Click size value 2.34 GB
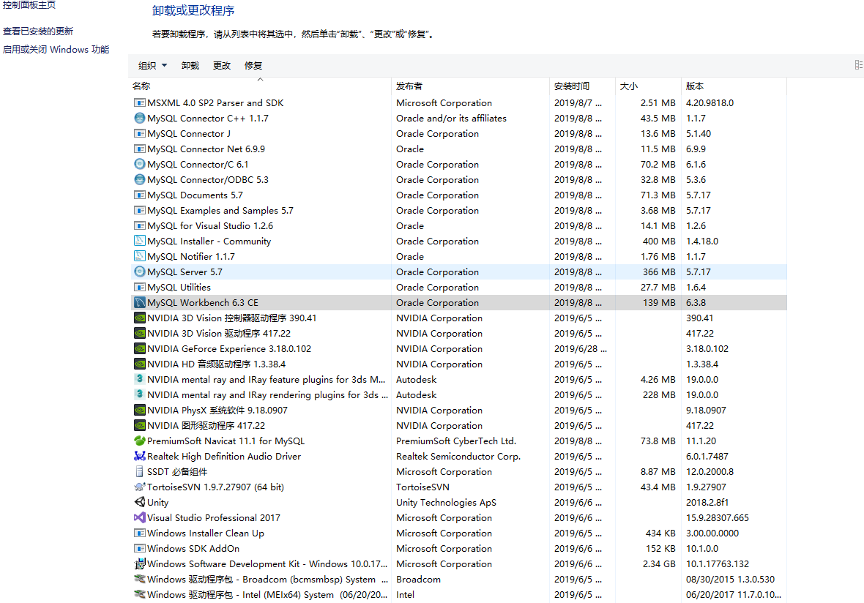The height and width of the screenshot is (603, 864). (x=659, y=564)
